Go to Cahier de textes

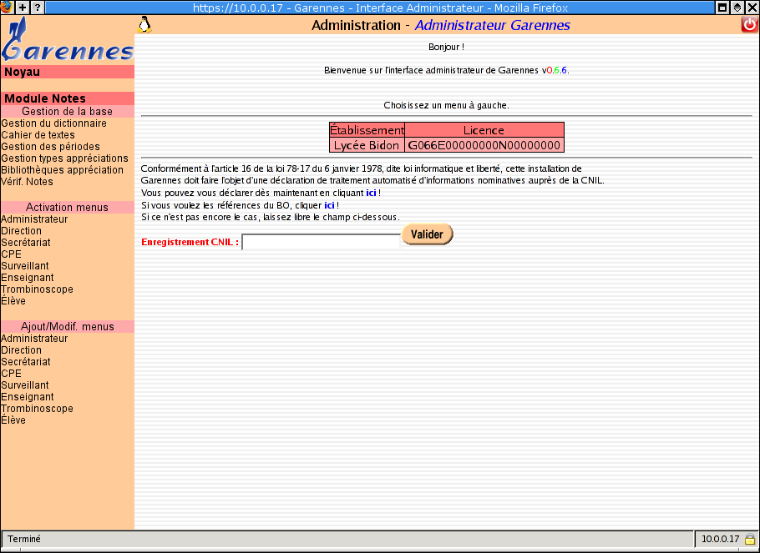[x=38, y=135]
